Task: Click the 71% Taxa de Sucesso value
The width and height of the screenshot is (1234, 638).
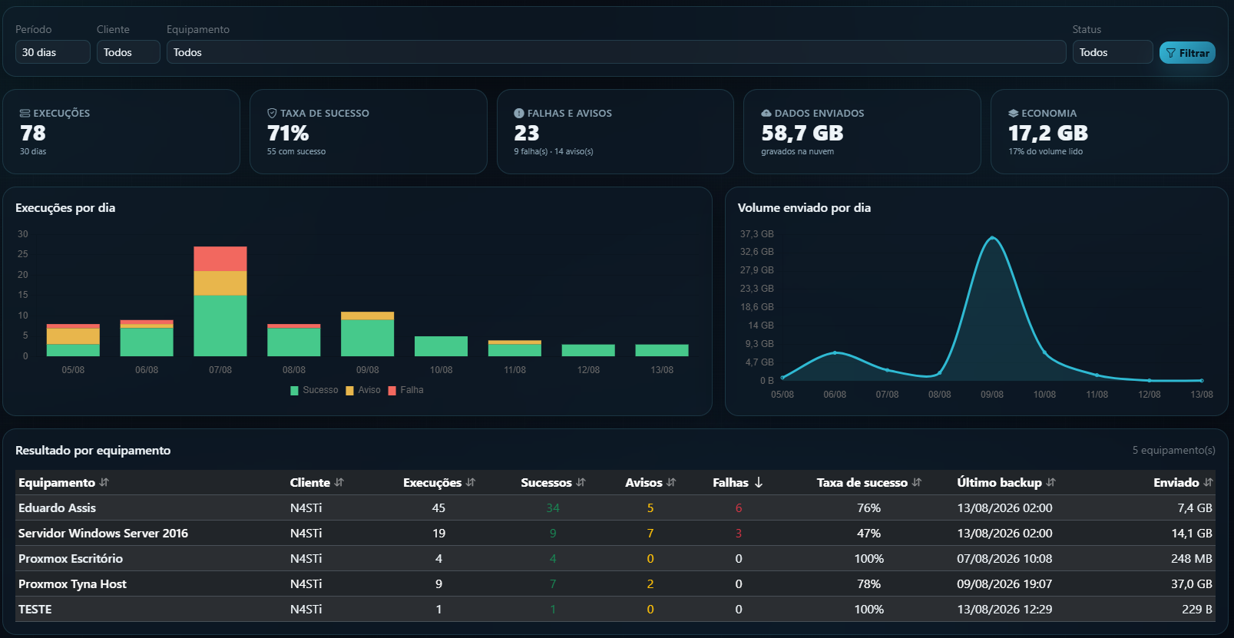Action: [288, 133]
